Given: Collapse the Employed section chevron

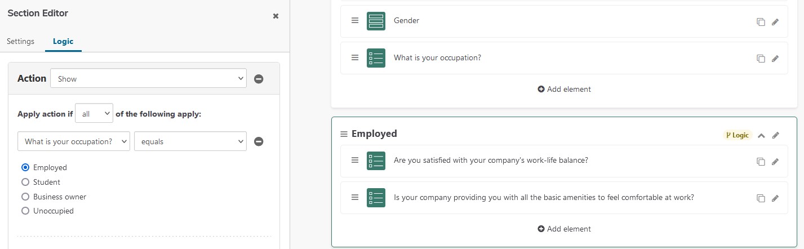Looking at the screenshot, I should 761,135.
